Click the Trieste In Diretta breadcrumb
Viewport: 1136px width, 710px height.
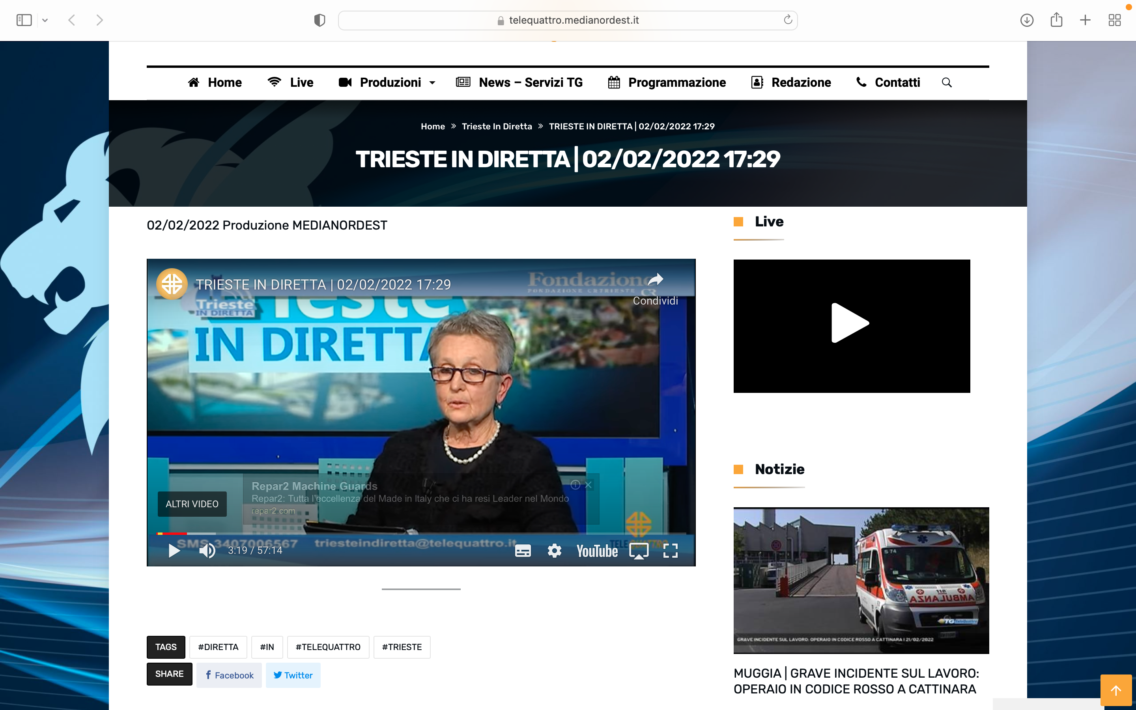(497, 126)
